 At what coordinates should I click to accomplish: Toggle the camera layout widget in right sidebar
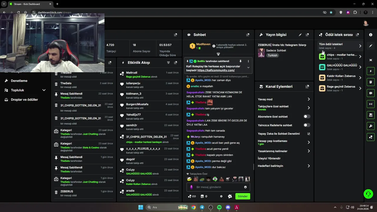pos(371,115)
